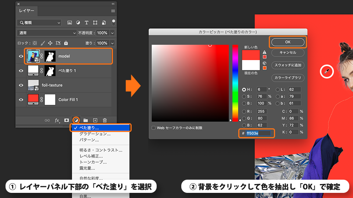Image resolution: width=353 pixels, height=198 pixels.
Task: Click the type layer filter icon
Action: [x=86, y=23]
